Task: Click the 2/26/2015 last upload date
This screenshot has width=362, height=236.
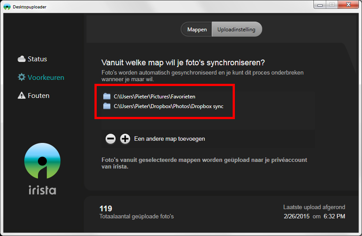Action: point(297,217)
